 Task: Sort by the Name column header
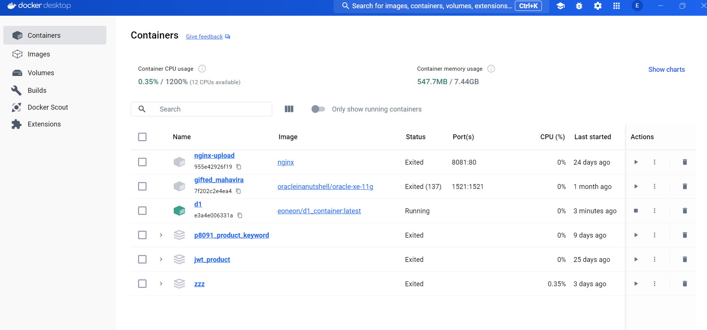tap(182, 137)
